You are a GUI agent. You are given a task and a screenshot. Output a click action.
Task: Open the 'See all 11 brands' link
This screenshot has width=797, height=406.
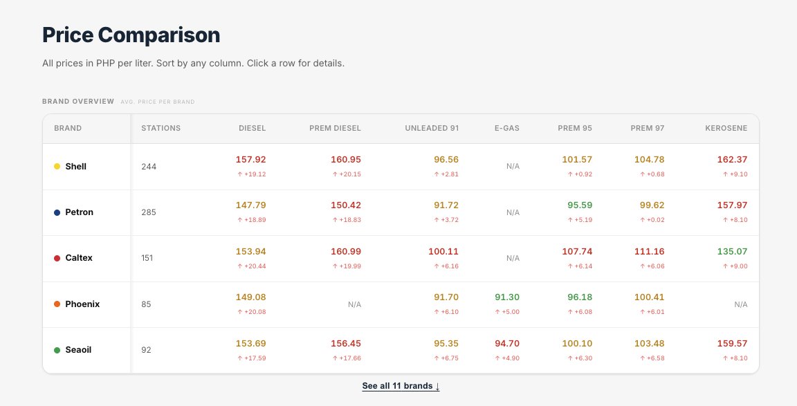click(x=401, y=386)
